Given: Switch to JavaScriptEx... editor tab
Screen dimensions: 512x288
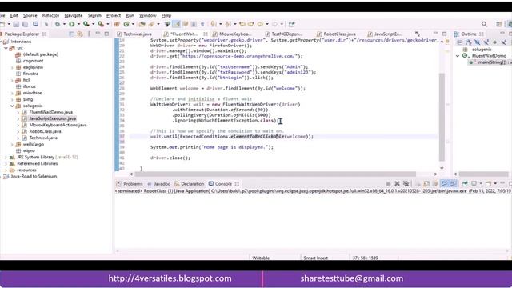Looking at the screenshot, I should [x=385, y=34].
